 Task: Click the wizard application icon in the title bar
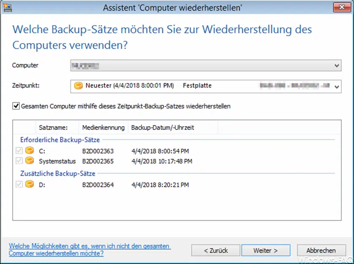[x=7, y=7]
